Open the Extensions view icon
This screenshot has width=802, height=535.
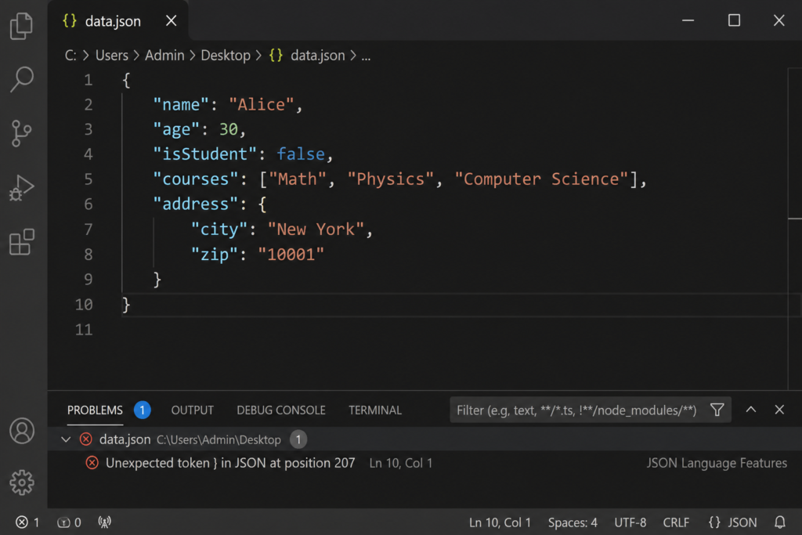(x=21, y=241)
